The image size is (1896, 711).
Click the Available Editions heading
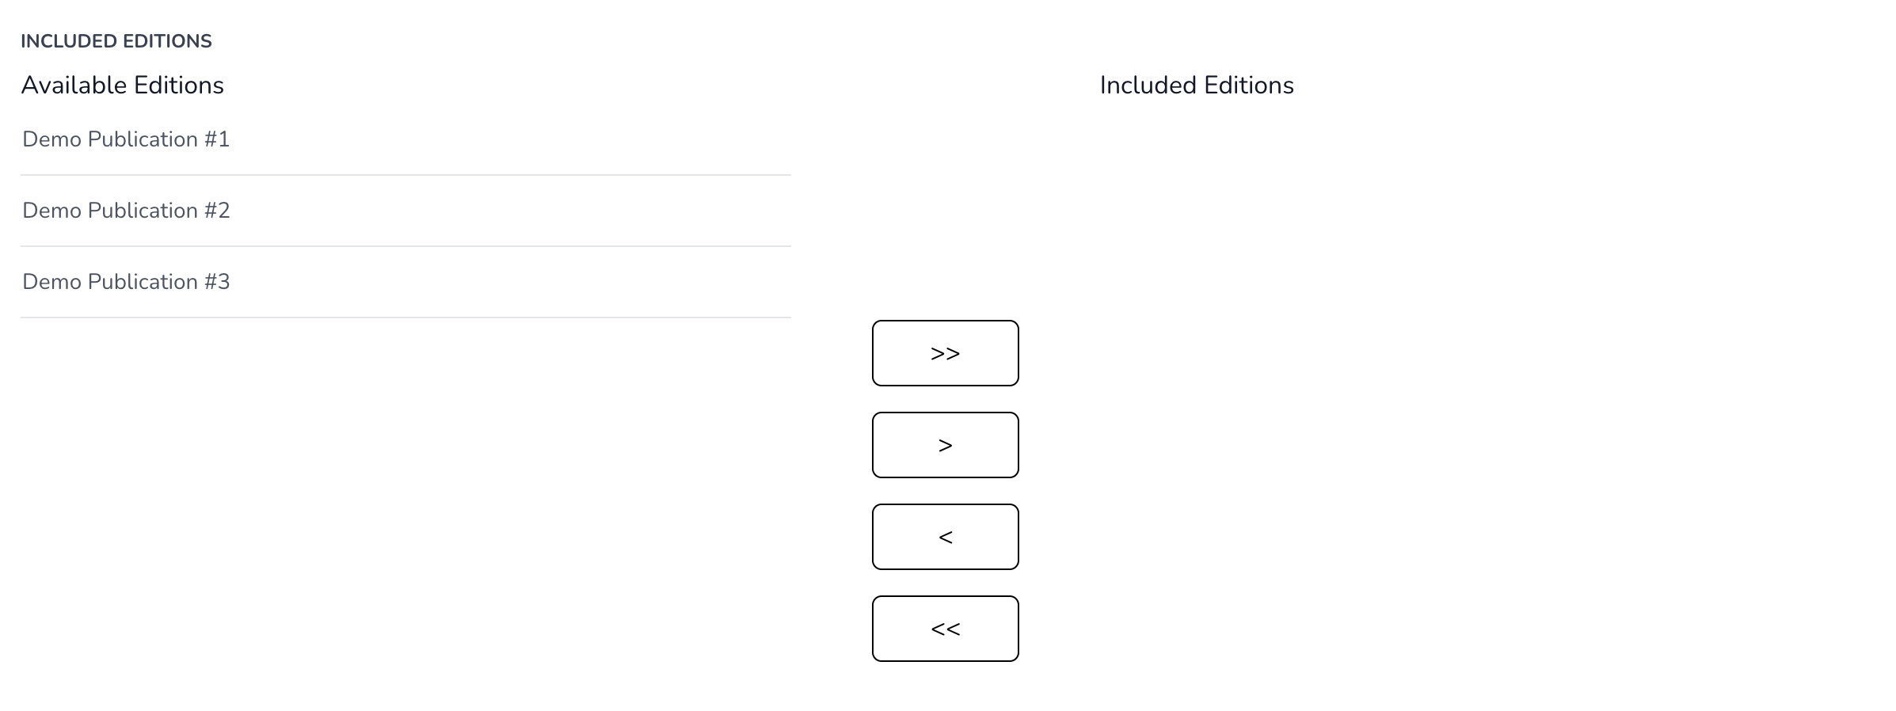pyautogui.click(x=123, y=85)
